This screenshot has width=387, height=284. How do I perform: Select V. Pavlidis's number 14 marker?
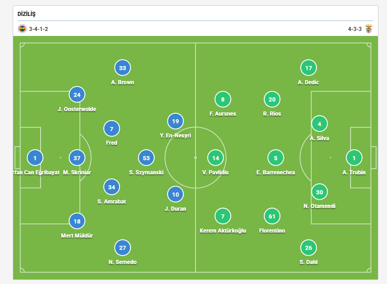(216, 158)
